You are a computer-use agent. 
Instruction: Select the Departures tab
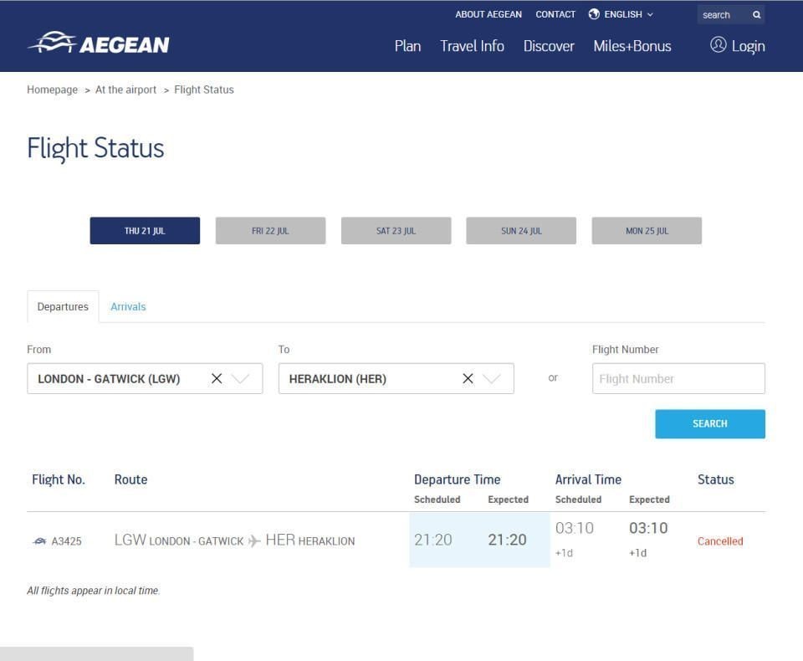[63, 306]
